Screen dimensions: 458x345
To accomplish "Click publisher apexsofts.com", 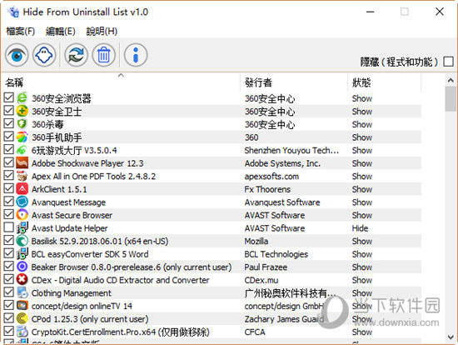I will click(x=271, y=177).
